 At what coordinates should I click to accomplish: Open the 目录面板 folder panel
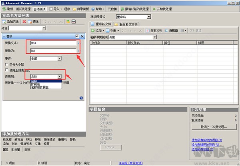[81, 9]
